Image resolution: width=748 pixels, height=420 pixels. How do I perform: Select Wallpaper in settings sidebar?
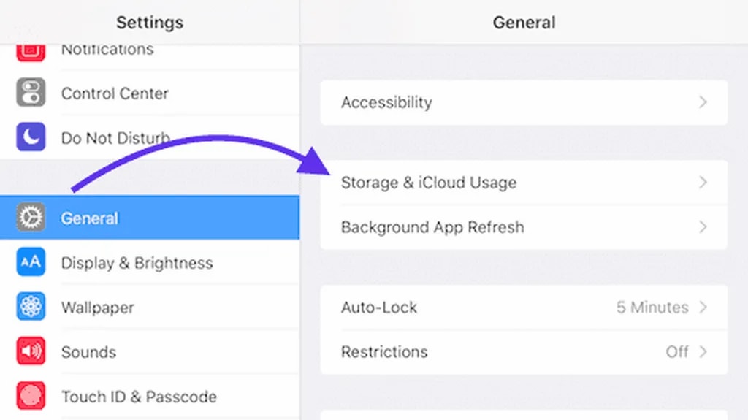97,308
